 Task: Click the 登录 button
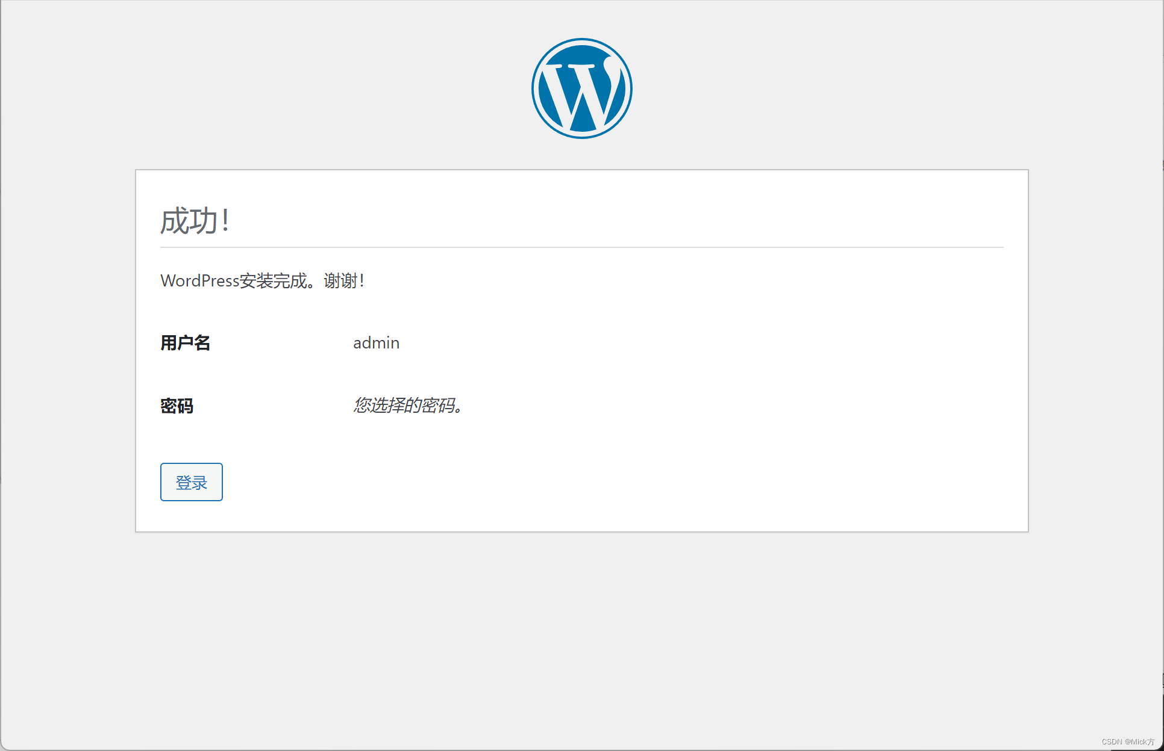(x=192, y=482)
